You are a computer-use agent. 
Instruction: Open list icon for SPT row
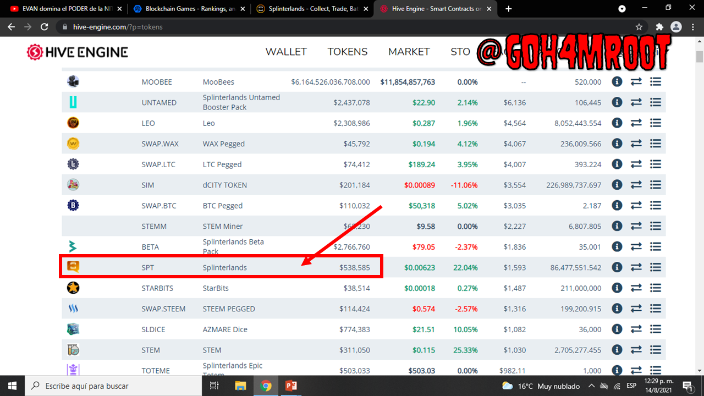(x=655, y=267)
